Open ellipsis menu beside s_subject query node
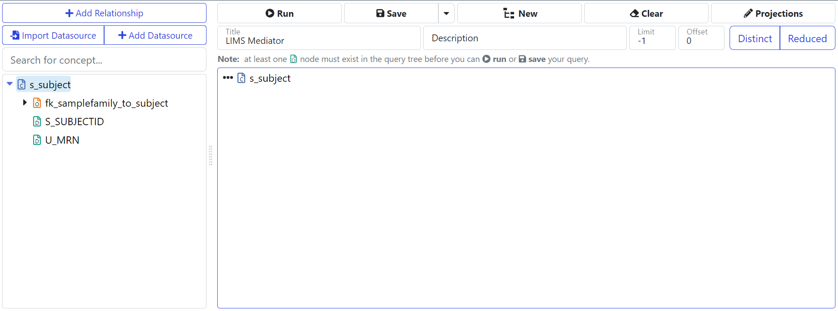Screen dimensions: 838x311 pyautogui.click(x=228, y=78)
